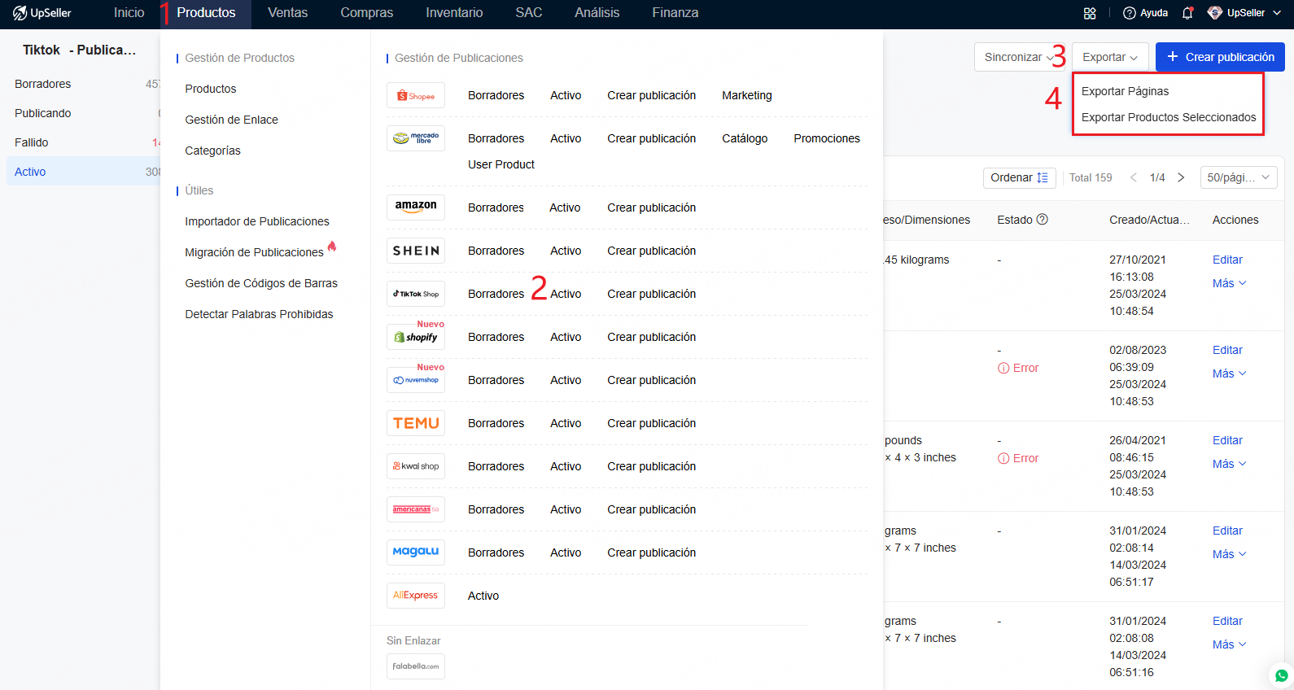Select the Americanas marketplace logo
Screen dimensions: 1294x690
point(416,509)
